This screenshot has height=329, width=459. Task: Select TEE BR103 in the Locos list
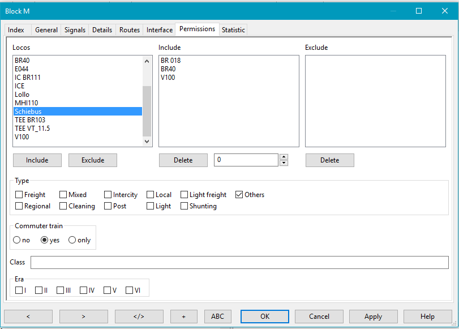coord(30,120)
